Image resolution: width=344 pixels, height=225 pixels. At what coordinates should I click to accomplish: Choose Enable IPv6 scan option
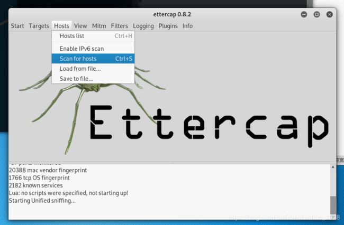coord(93,49)
